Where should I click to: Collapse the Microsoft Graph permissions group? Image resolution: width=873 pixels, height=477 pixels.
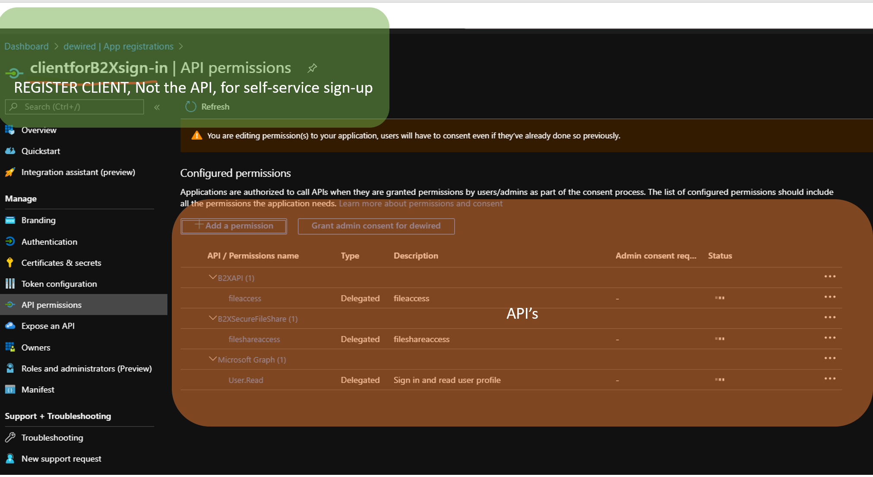212,359
